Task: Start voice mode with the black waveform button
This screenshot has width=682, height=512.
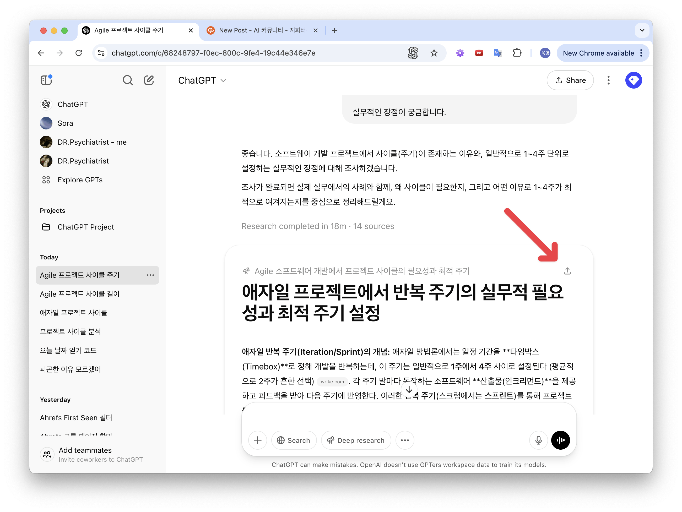Action: tap(561, 440)
